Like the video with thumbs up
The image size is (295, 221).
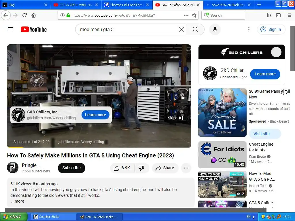[x=122, y=168]
